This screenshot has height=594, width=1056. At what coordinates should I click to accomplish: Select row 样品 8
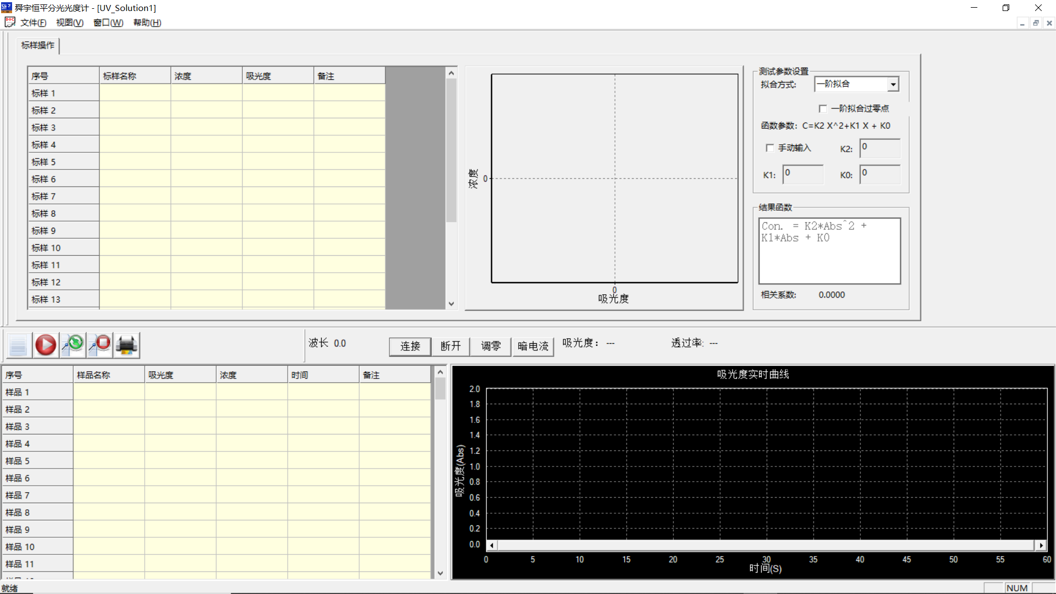coord(37,512)
